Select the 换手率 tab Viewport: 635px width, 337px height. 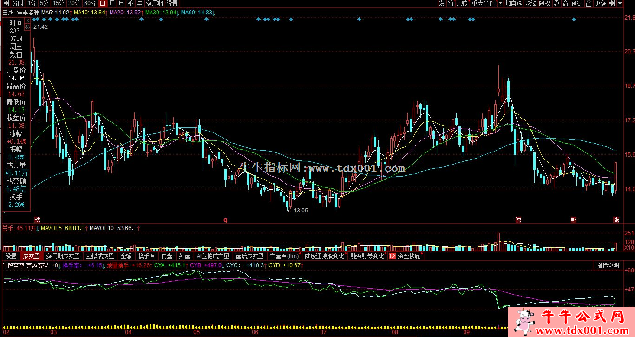pos(146,256)
